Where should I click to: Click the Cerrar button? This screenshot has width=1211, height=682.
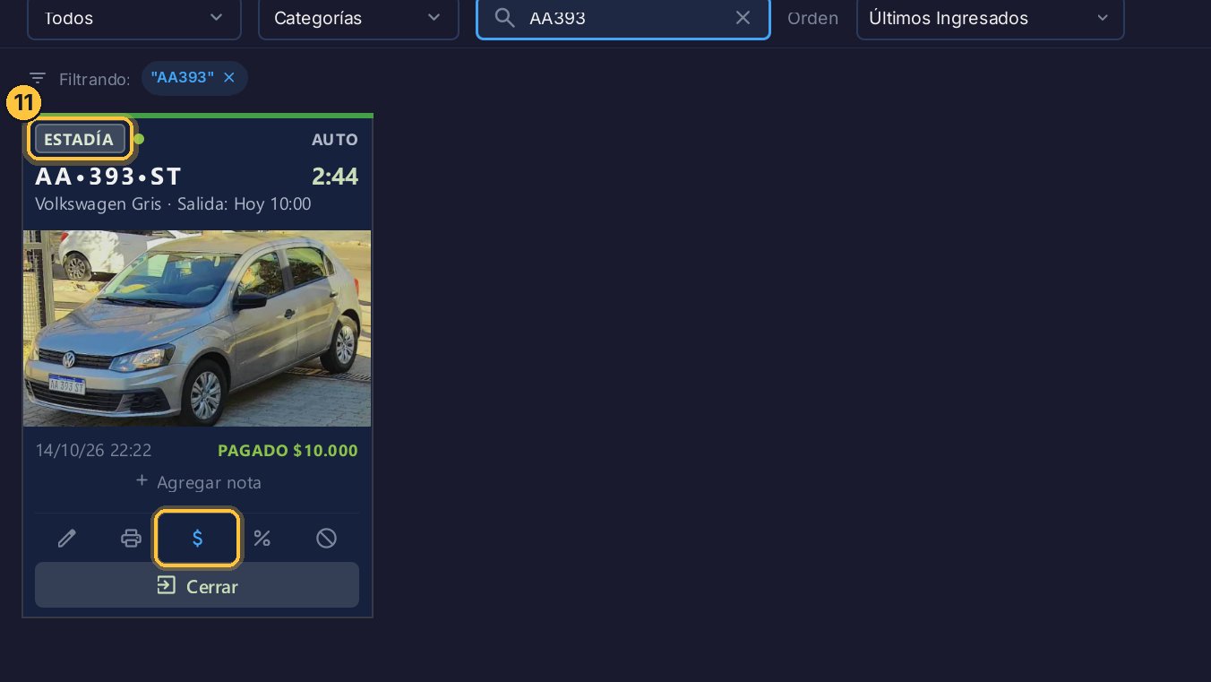click(197, 585)
